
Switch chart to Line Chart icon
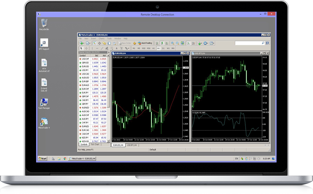pos(167,43)
